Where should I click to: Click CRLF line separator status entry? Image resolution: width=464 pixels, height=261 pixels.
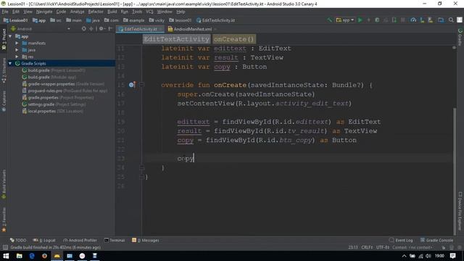tap(367, 247)
